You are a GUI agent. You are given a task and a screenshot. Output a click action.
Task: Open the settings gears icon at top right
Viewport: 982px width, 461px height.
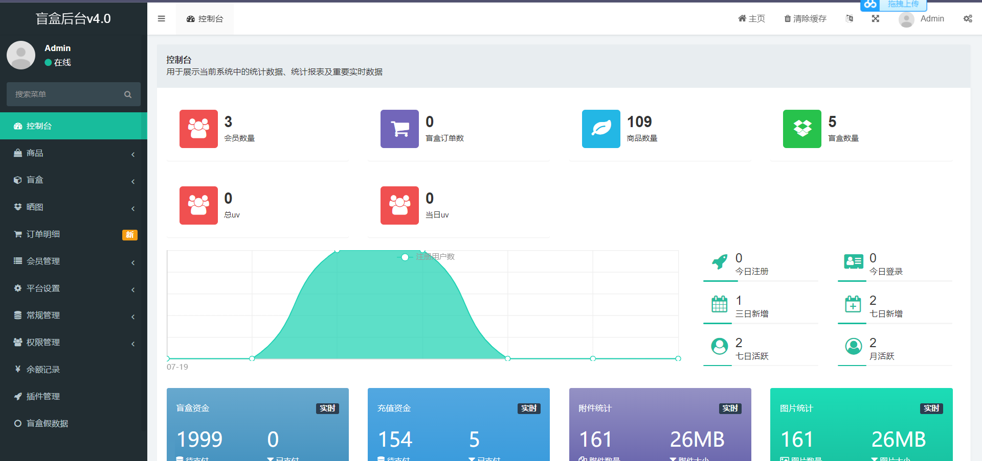pyautogui.click(x=968, y=19)
